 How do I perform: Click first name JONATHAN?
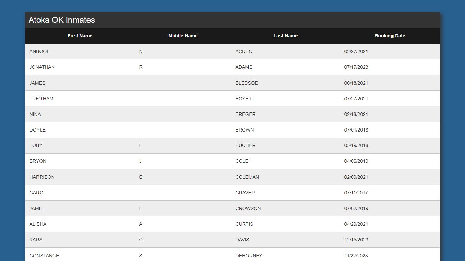click(x=42, y=67)
